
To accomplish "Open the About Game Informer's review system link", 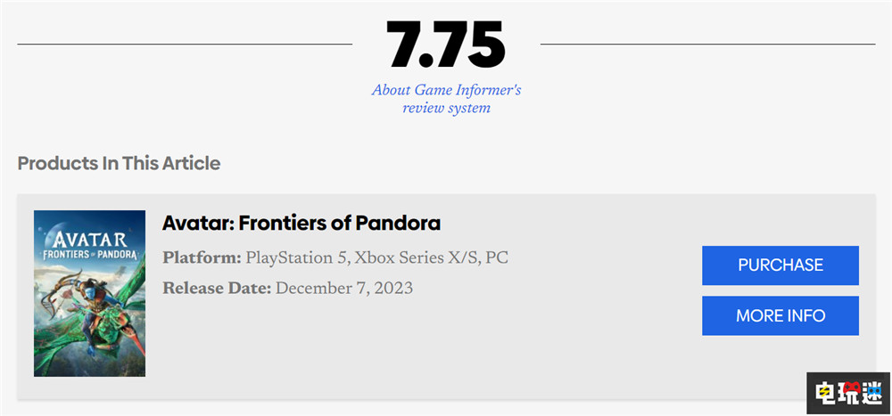I will [446, 99].
